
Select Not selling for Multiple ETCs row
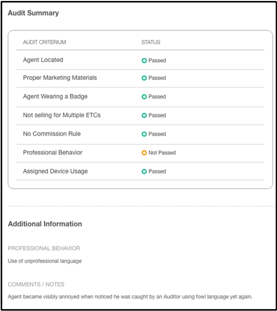pyautogui.click(x=140, y=116)
